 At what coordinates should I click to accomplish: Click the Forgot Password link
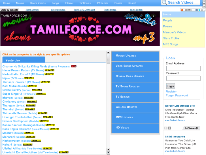coord(177,95)
